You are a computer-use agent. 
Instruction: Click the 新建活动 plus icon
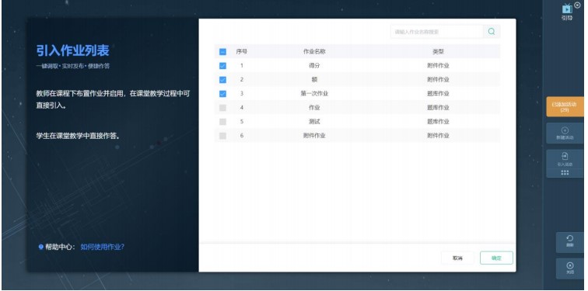(x=565, y=130)
